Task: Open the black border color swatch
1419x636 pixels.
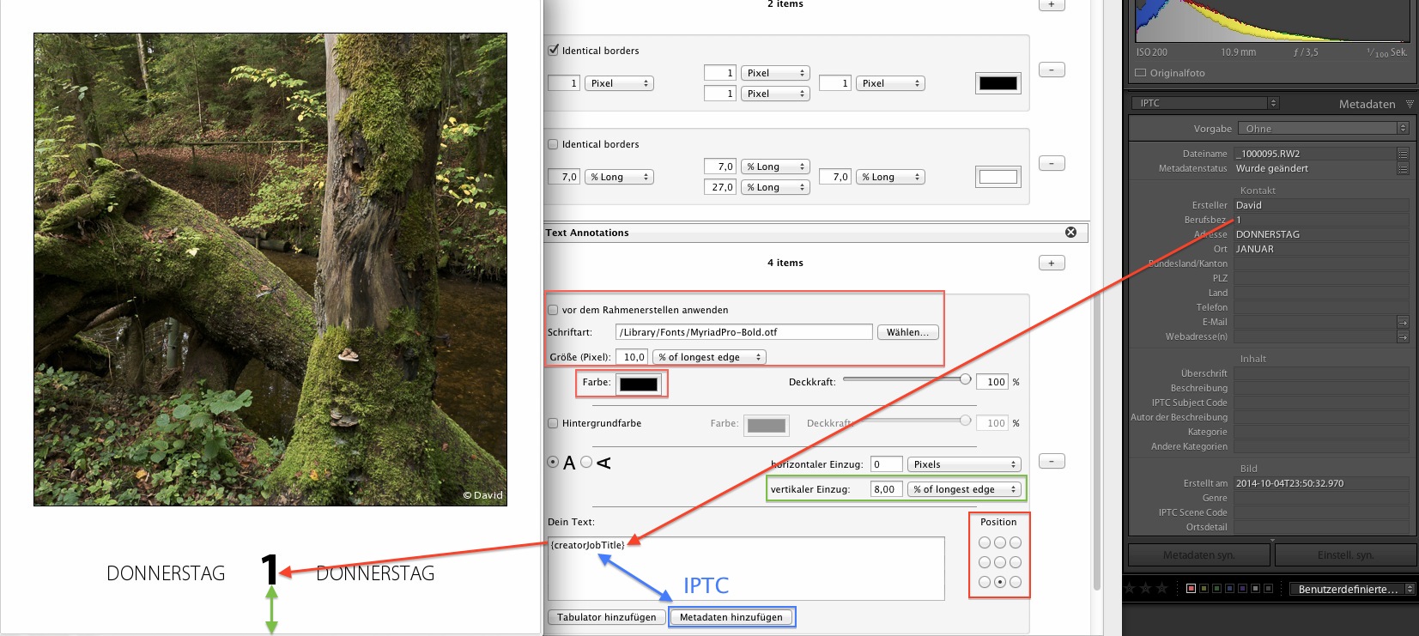Action: [998, 83]
